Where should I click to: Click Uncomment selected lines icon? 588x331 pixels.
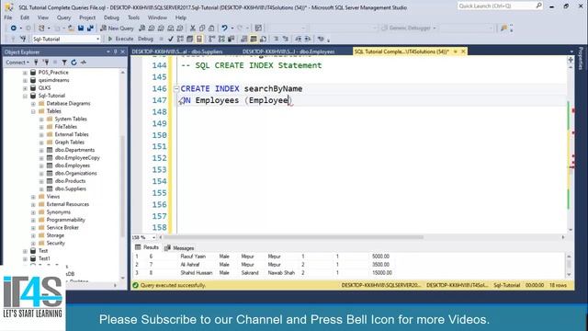click(286, 39)
